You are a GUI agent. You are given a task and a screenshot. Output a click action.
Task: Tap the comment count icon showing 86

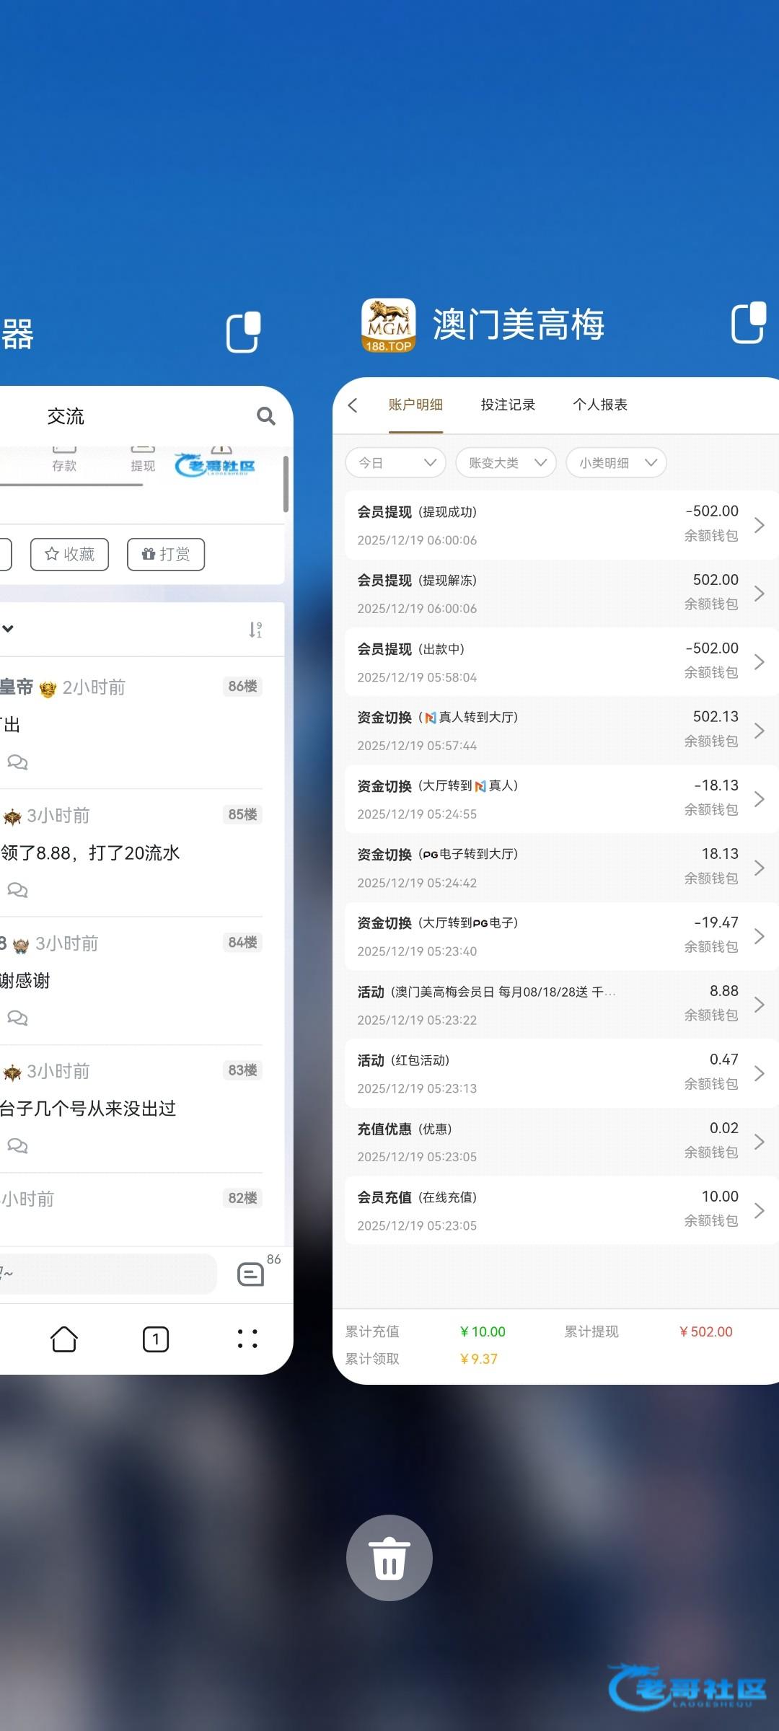[x=252, y=1274]
